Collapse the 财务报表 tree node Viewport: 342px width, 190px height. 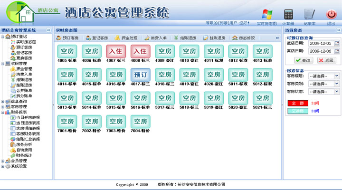pos(3,113)
